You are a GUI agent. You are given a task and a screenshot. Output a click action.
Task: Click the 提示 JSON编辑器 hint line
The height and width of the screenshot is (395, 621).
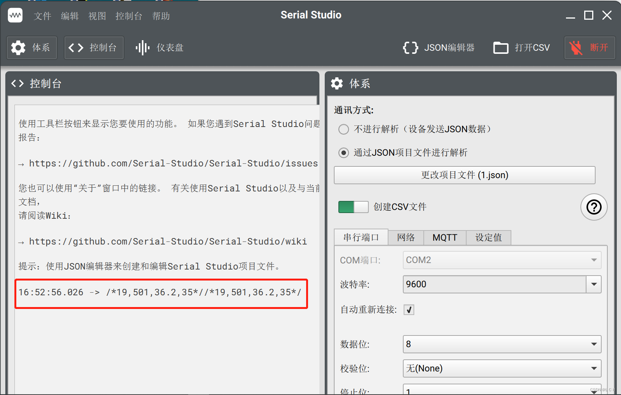pyautogui.click(x=150, y=266)
